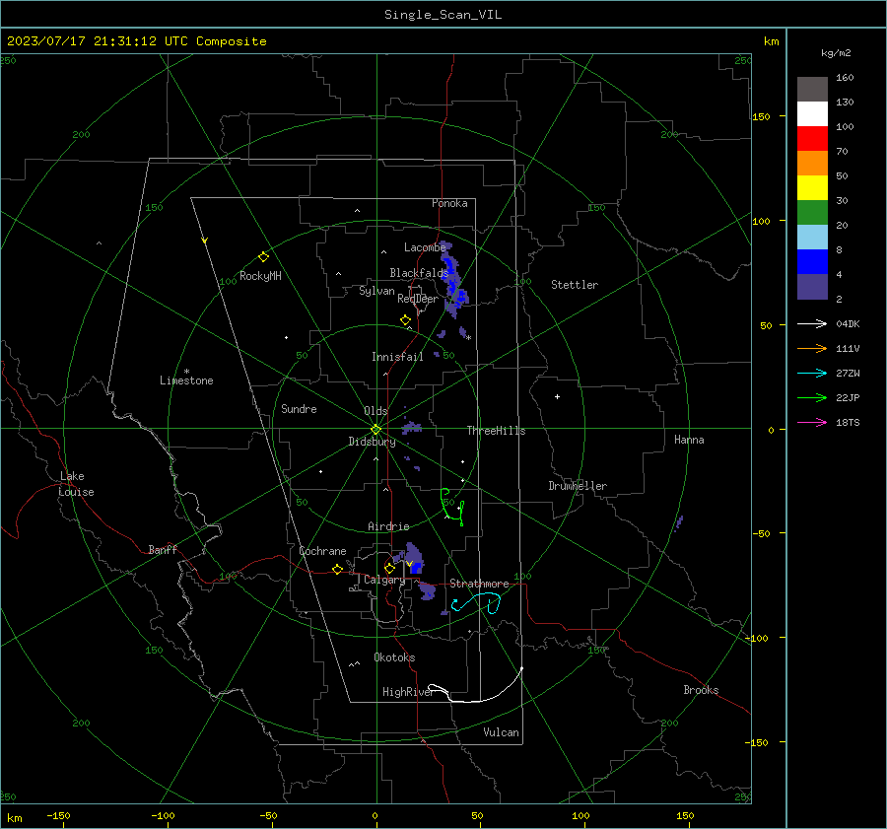Click the Single_Scan_VIL title text

pyautogui.click(x=443, y=15)
